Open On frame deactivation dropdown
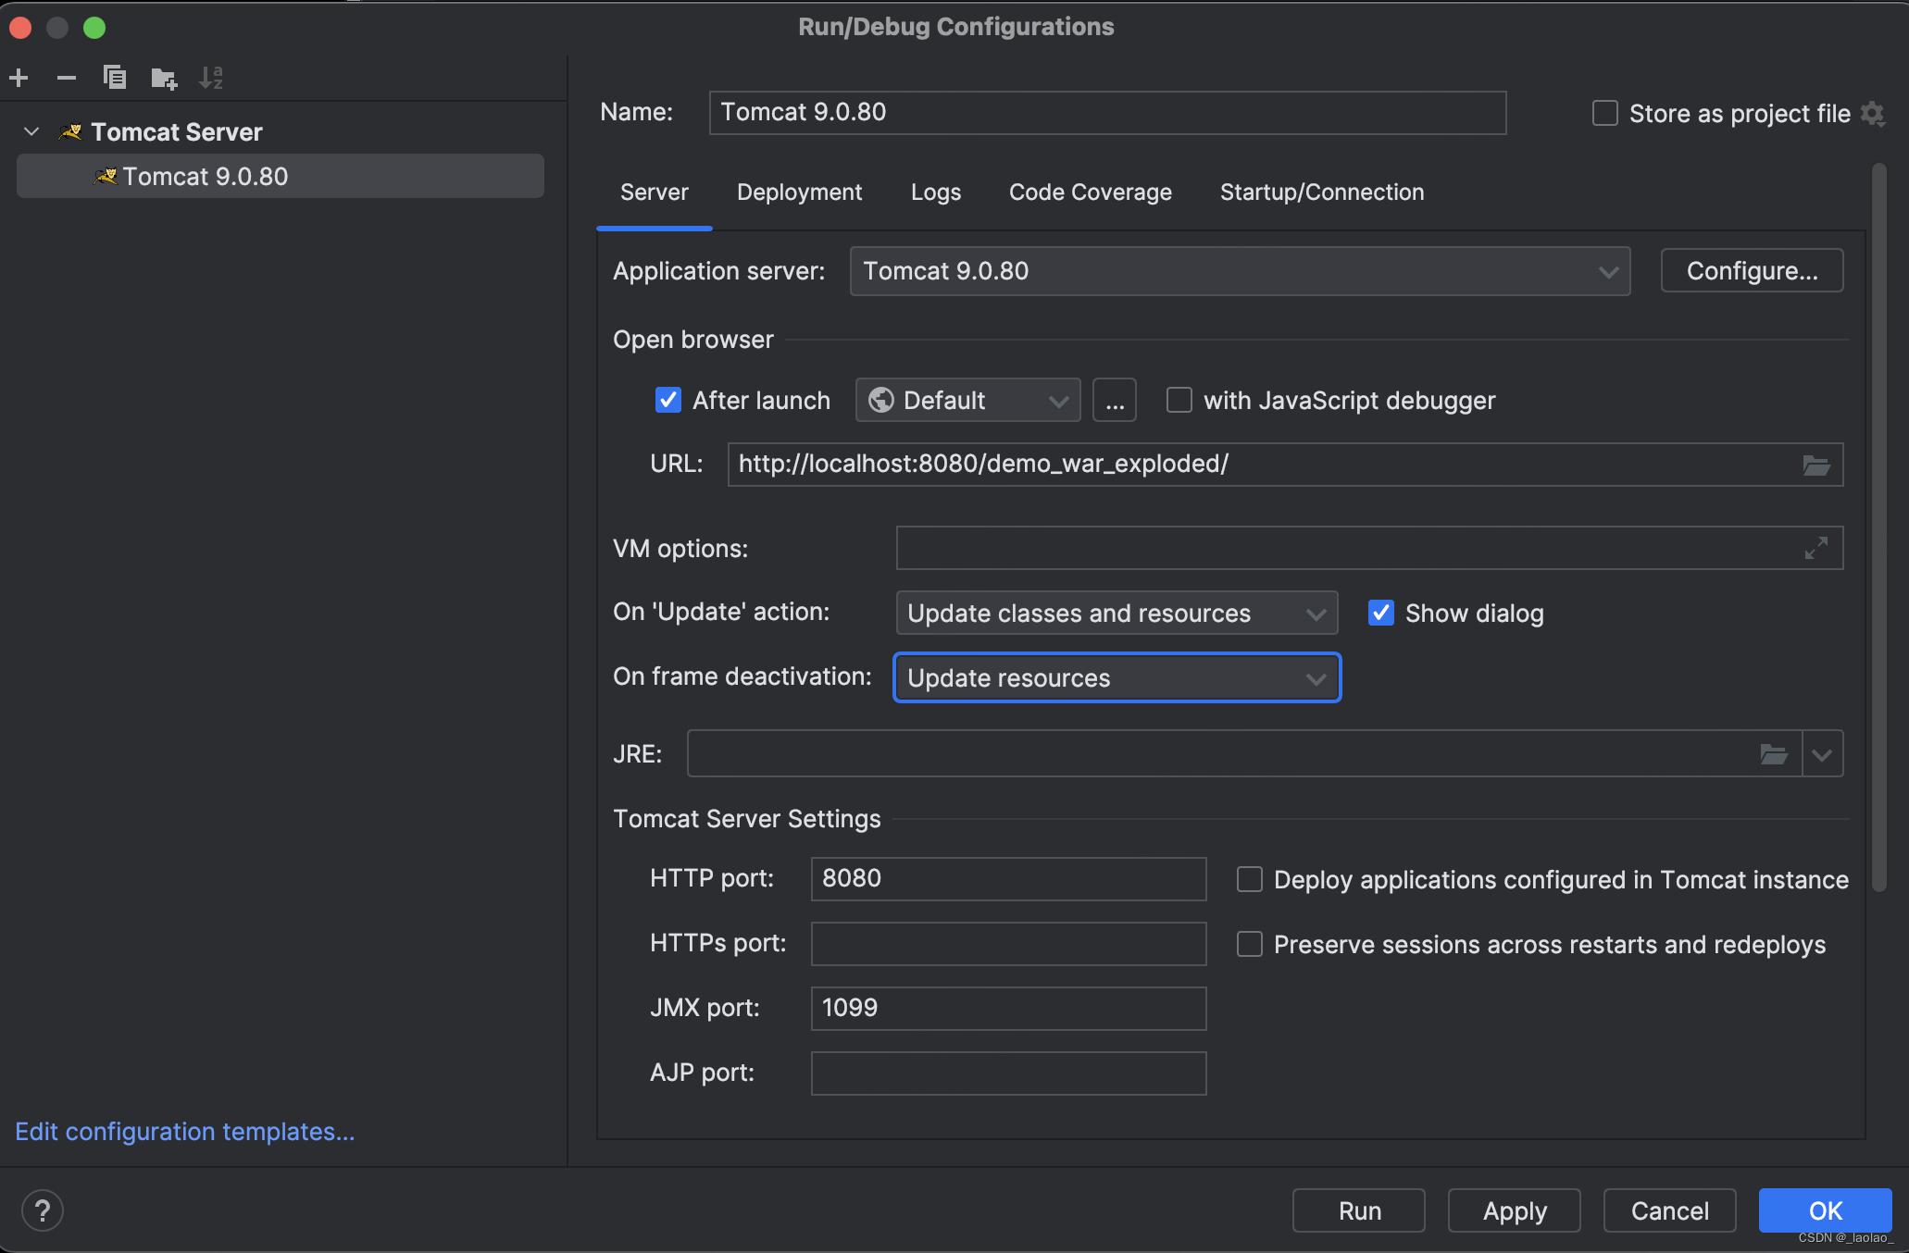 (x=1117, y=677)
